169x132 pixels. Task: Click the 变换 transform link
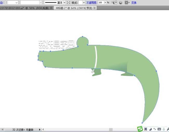(x=134, y=2)
